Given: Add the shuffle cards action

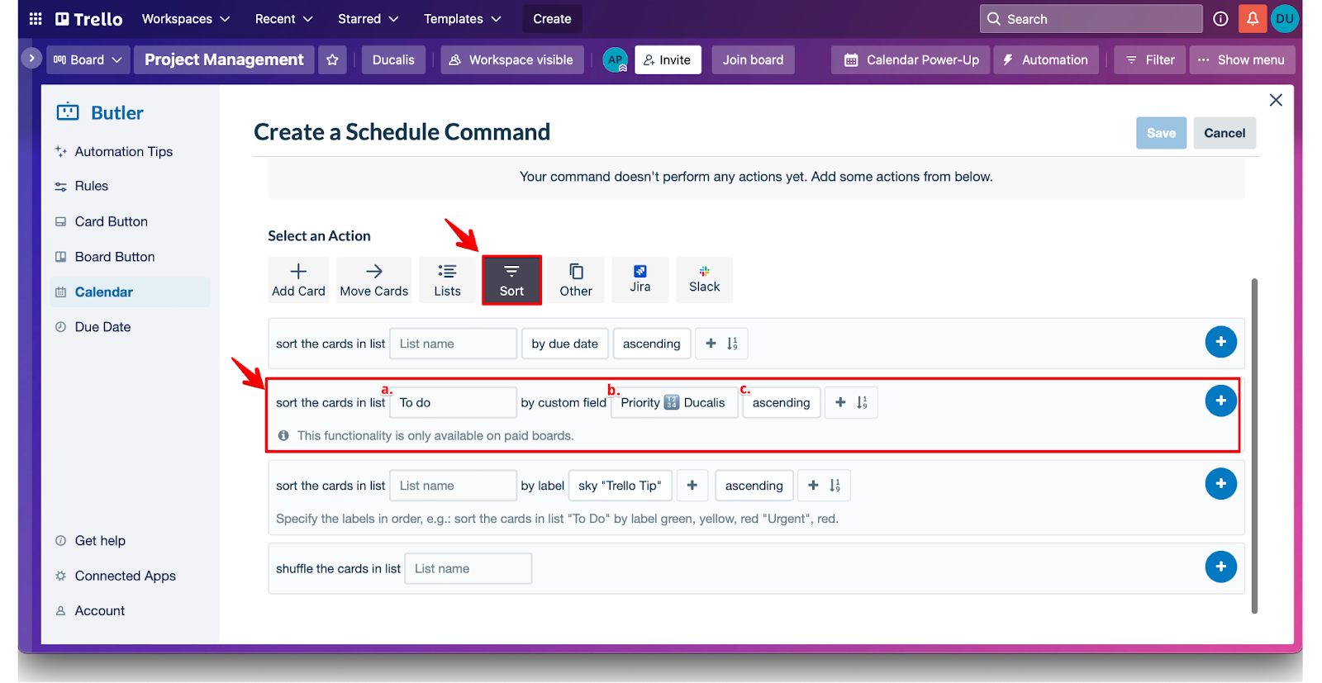Looking at the screenshot, I should click(1220, 567).
